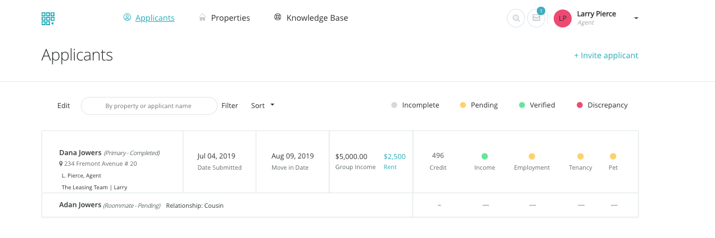Image resolution: width=715 pixels, height=238 pixels.
Task: Click the app grid logo icon
Action: pos(48,18)
